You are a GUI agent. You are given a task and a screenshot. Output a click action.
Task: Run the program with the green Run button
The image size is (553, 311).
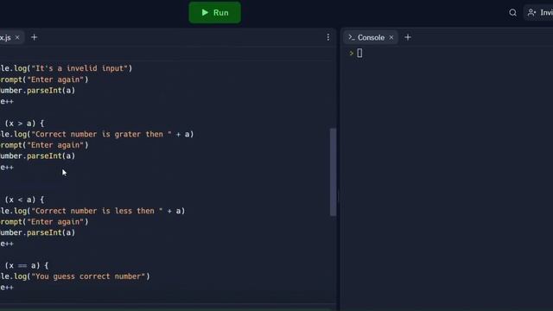click(215, 13)
